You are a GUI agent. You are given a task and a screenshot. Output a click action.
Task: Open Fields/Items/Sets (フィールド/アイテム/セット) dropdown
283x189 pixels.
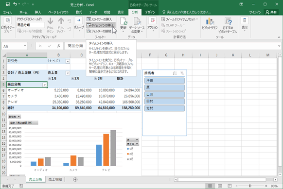[179, 19]
